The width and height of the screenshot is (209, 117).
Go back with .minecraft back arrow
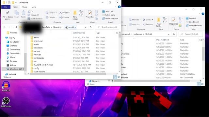(4, 27)
